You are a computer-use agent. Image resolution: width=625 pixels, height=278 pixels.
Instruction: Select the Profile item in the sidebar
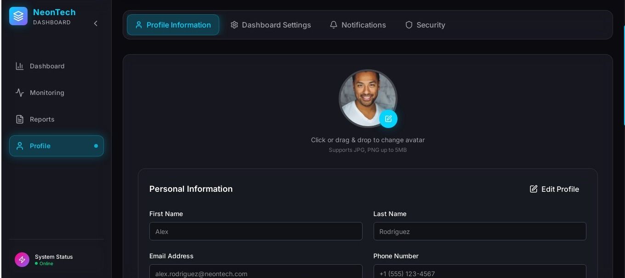pos(56,146)
